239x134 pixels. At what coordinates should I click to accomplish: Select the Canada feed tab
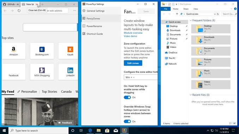coord(66,91)
